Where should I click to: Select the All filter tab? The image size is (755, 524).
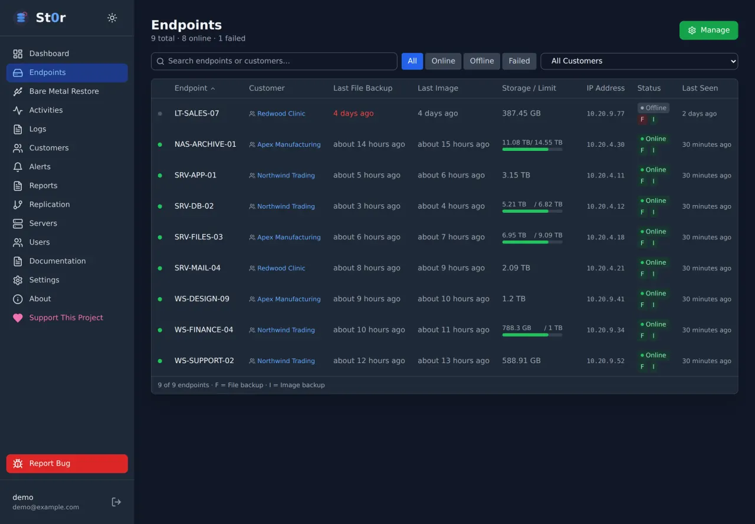(x=412, y=61)
